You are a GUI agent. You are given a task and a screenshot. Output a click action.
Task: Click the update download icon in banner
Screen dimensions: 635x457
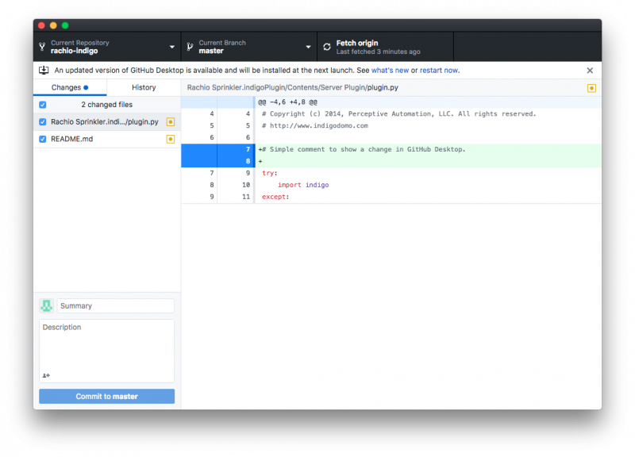[x=44, y=70]
